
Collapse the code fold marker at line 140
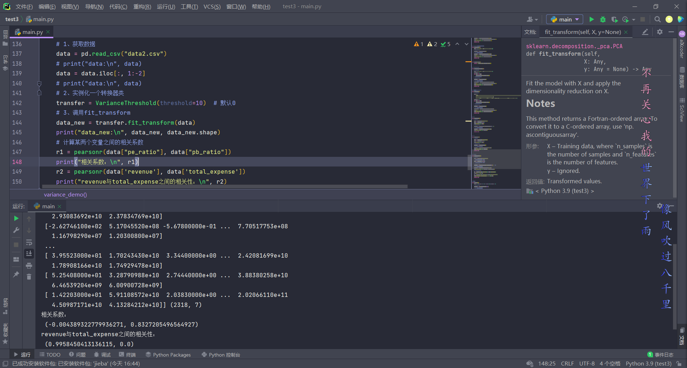pyautogui.click(x=39, y=83)
